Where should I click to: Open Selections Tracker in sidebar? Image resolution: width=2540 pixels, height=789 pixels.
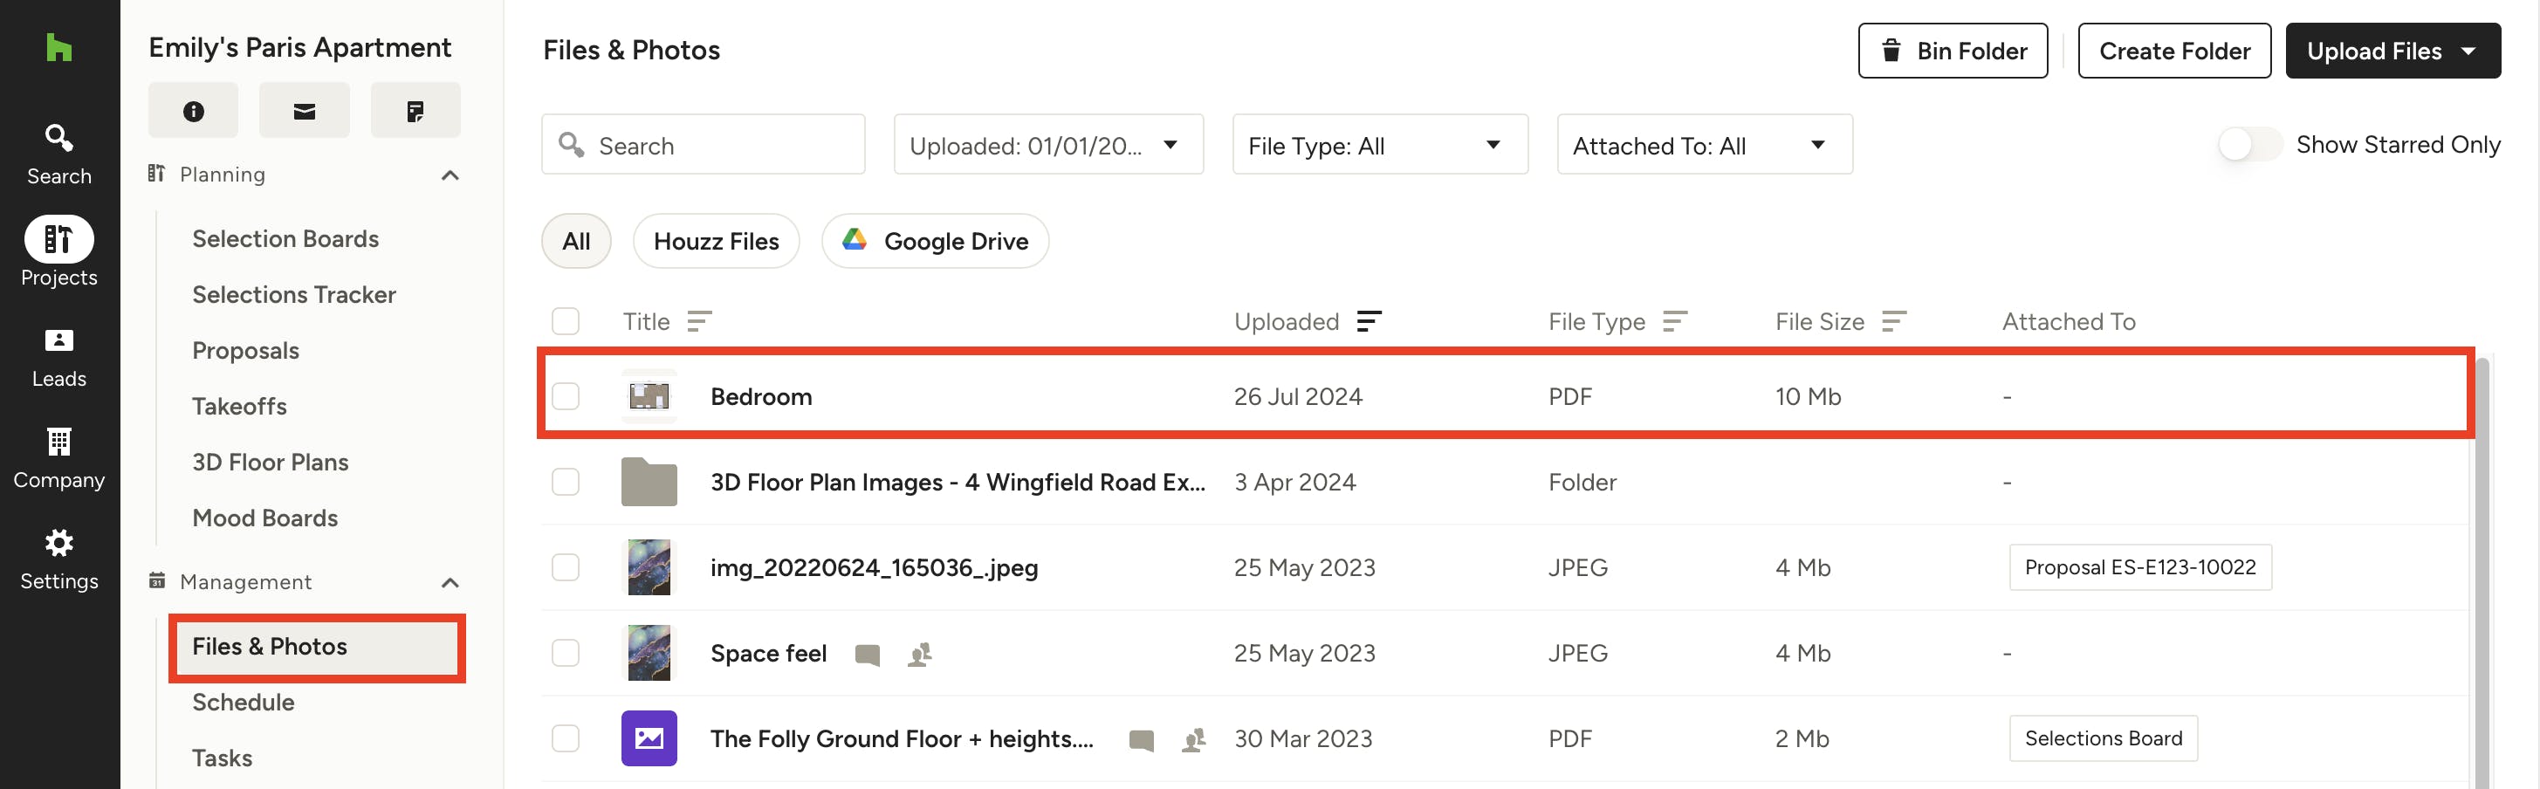(294, 295)
